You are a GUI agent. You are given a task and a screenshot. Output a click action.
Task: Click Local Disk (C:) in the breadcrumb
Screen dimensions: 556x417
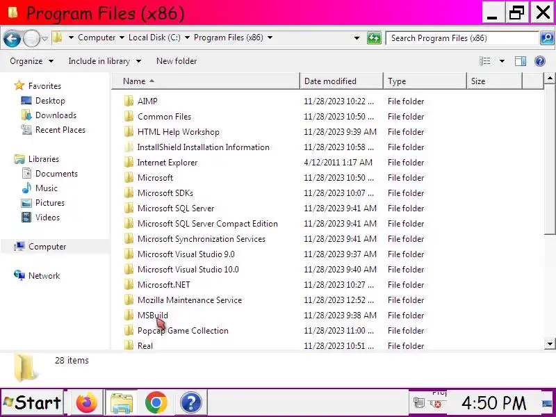[x=154, y=38]
